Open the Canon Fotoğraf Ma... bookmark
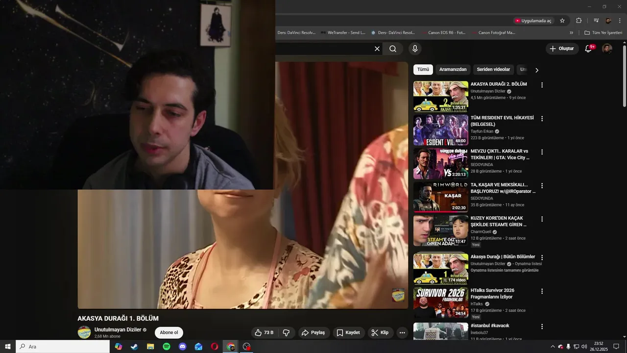Viewport: 627px width, 353px height. click(493, 33)
